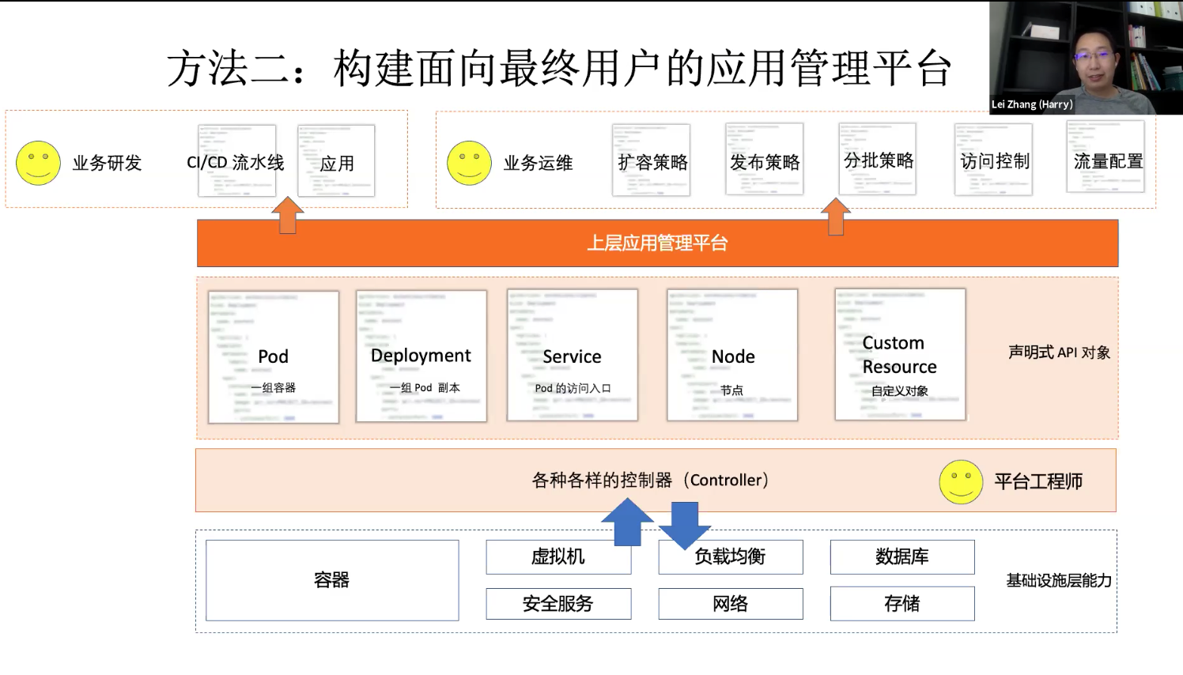Select the 流量配置 document card
1183x675 pixels.
tap(1106, 156)
